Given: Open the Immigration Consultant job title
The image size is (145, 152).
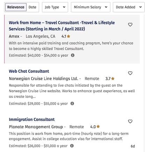Looking at the screenshot, I should pos(32,120).
